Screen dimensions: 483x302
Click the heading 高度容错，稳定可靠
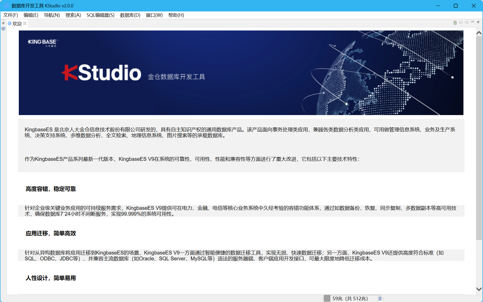[x=51, y=189]
